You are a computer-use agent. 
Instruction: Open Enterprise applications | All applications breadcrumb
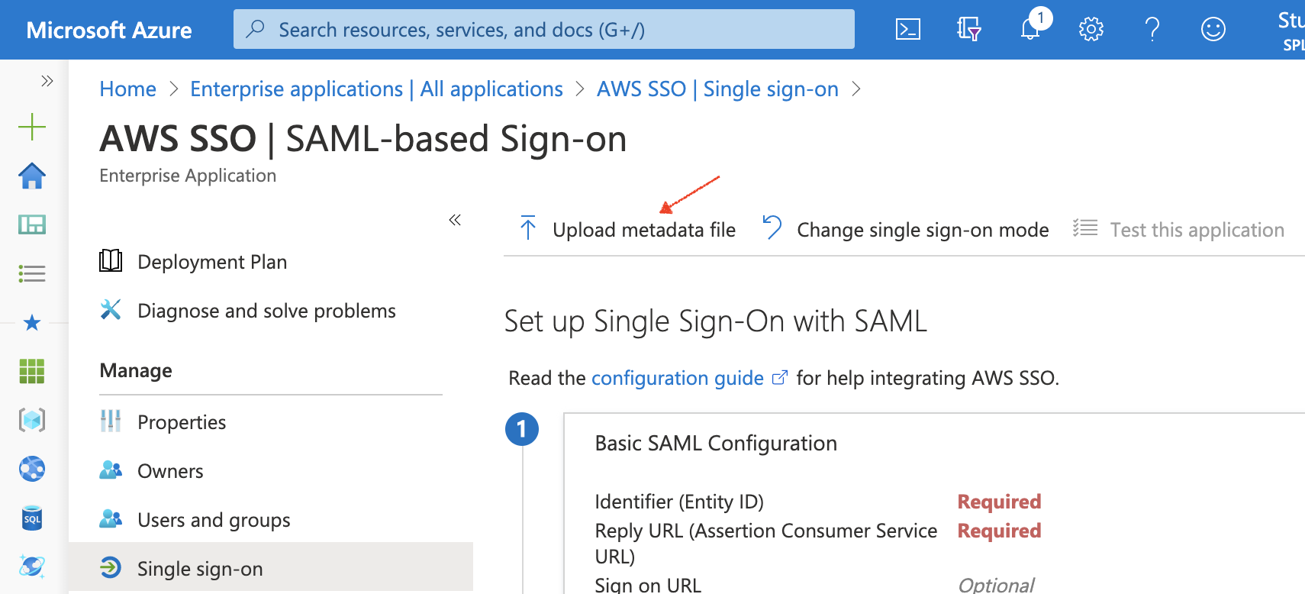(376, 89)
